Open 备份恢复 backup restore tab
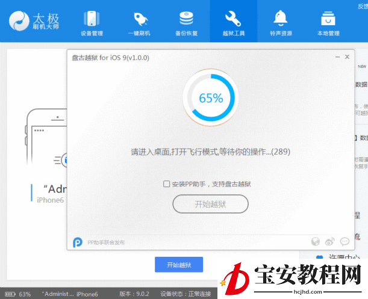Image resolution: width=368 pixels, height=299 pixels. (186, 23)
